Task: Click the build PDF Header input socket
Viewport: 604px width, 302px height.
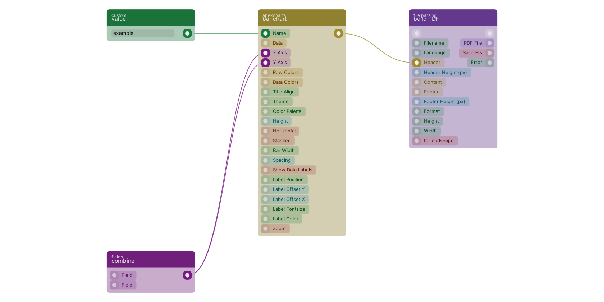Action: pos(417,63)
